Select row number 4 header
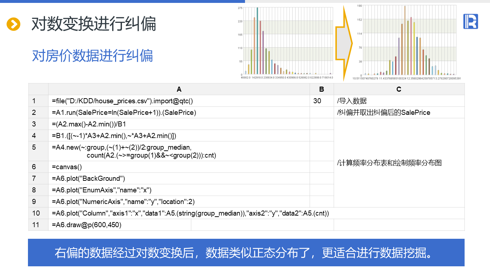The image size is (490, 275). click(x=38, y=136)
